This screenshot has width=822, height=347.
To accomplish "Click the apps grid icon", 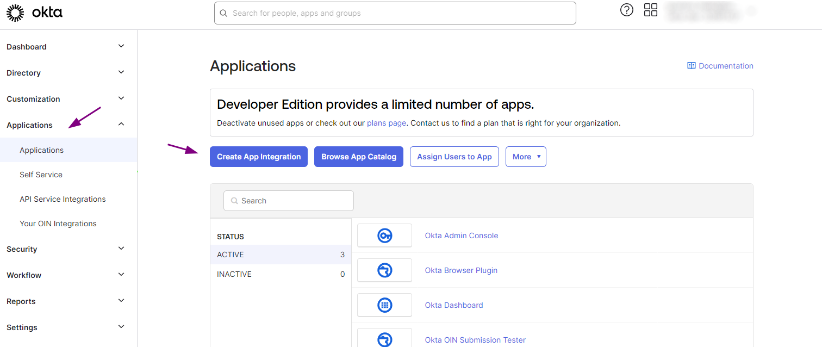I will pyautogui.click(x=650, y=10).
